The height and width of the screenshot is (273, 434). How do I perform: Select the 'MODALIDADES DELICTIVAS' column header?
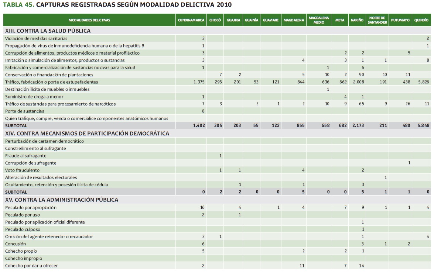pyautogui.click(x=89, y=20)
